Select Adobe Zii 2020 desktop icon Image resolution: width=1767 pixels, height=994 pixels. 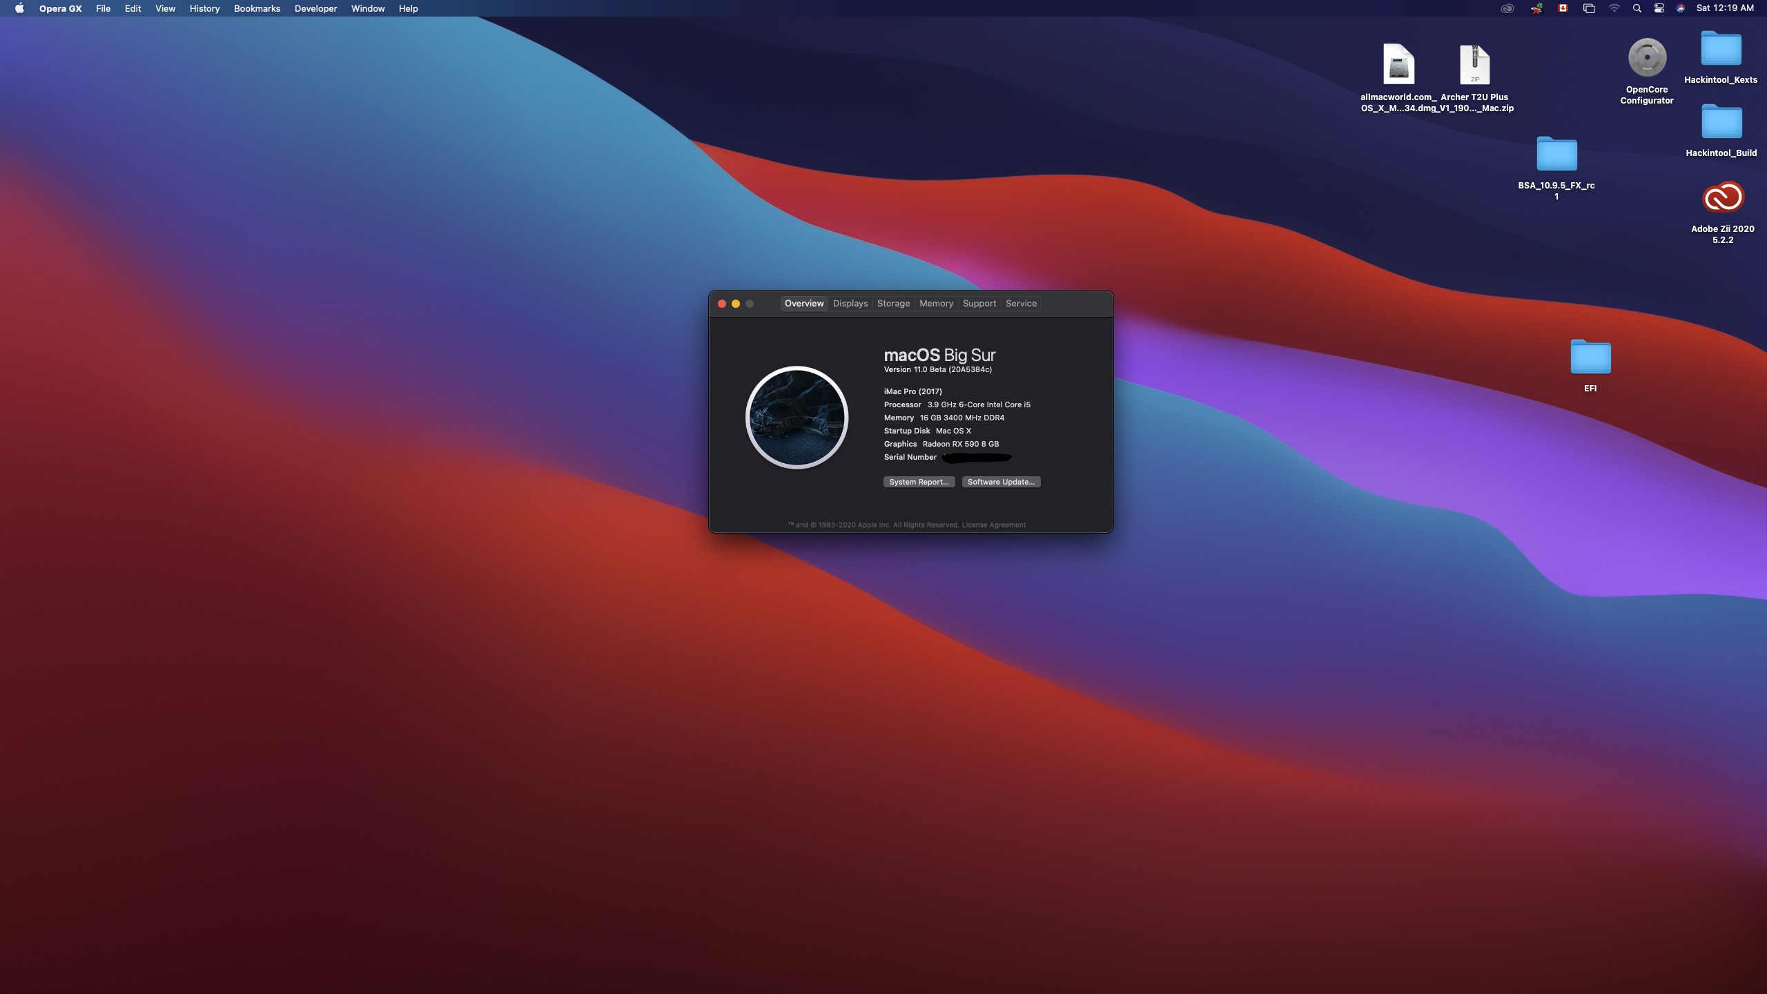coord(1723,198)
